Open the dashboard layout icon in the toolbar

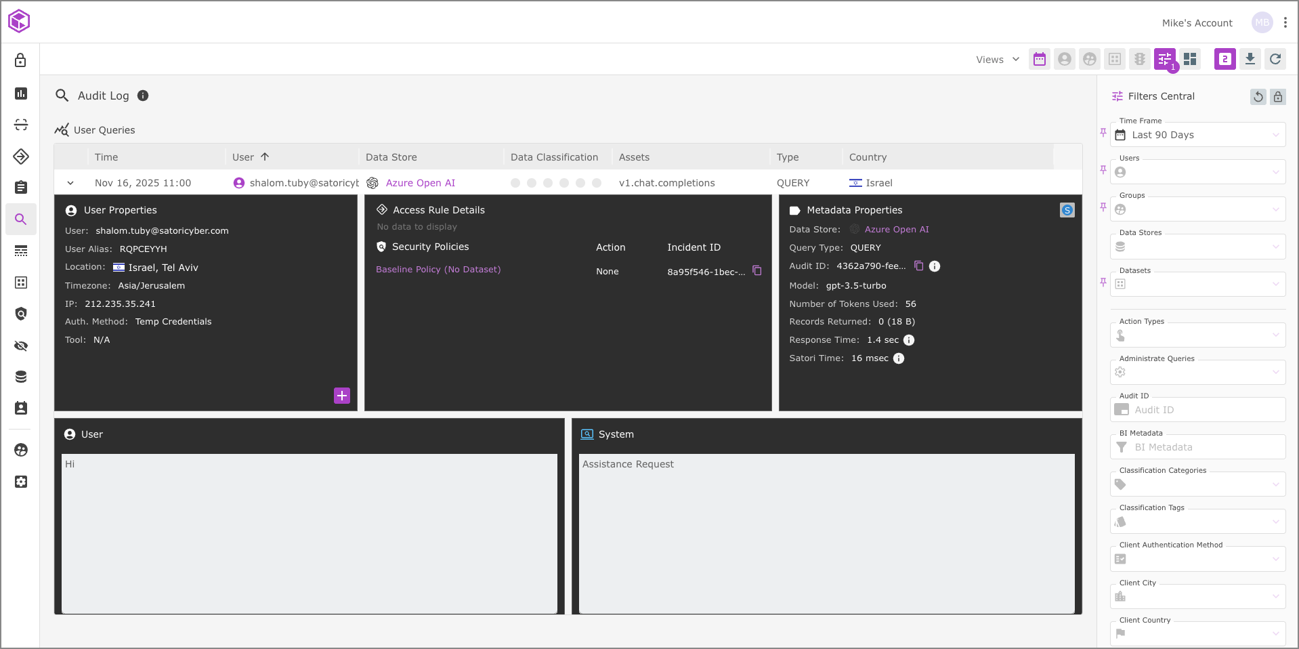tap(1190, 59)
